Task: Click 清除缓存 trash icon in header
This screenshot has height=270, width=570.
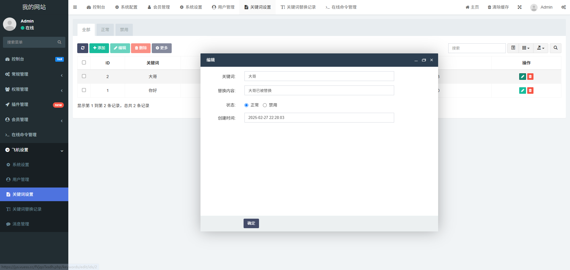Action: click(498, 7)
